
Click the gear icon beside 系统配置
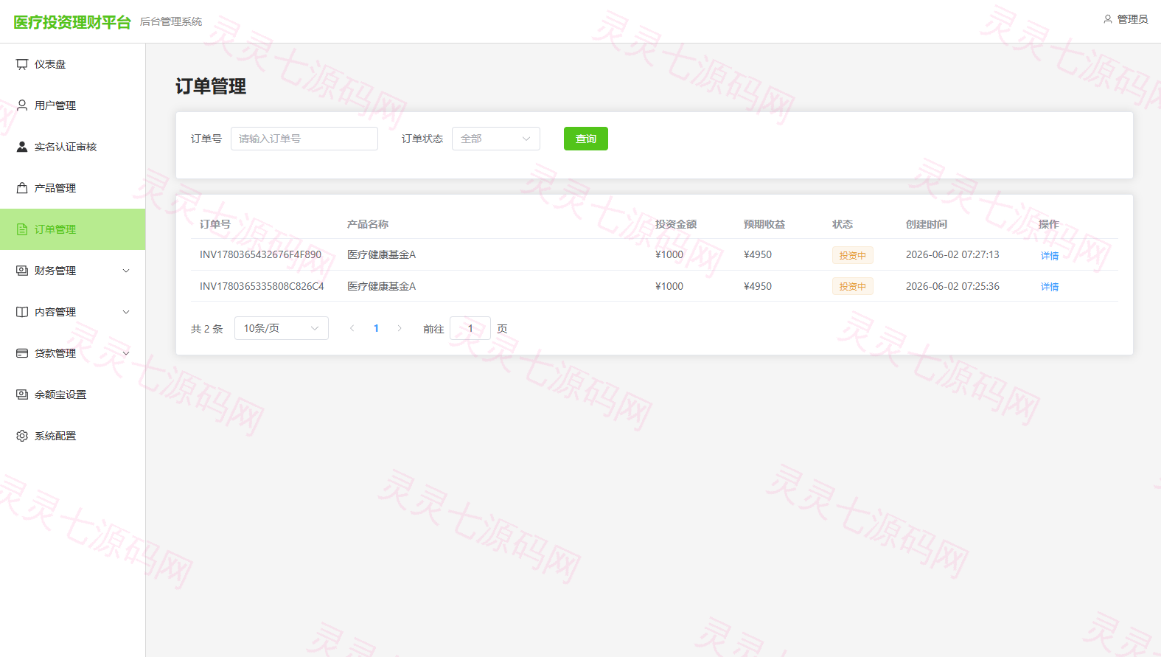coord(22,436)
